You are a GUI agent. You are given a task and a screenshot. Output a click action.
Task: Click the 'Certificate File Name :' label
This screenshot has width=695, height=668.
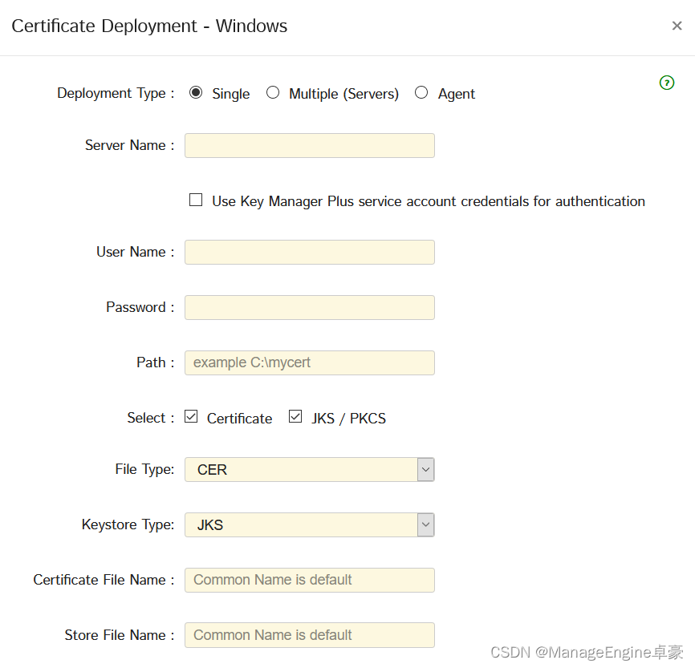tap(104, 580)
